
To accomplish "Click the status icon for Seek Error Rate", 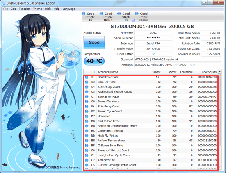I will click(x=87, y=97).
